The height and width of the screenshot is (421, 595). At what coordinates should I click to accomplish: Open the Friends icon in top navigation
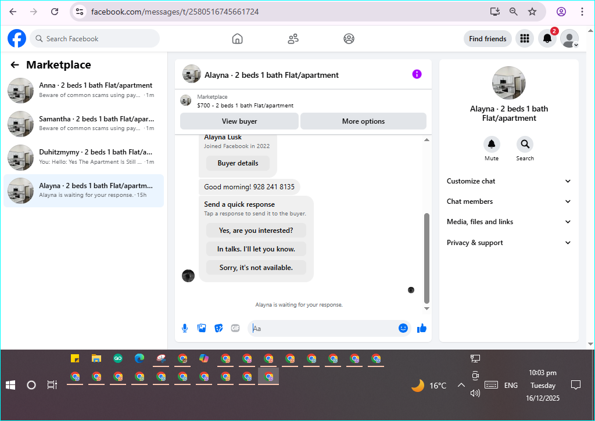293,39
